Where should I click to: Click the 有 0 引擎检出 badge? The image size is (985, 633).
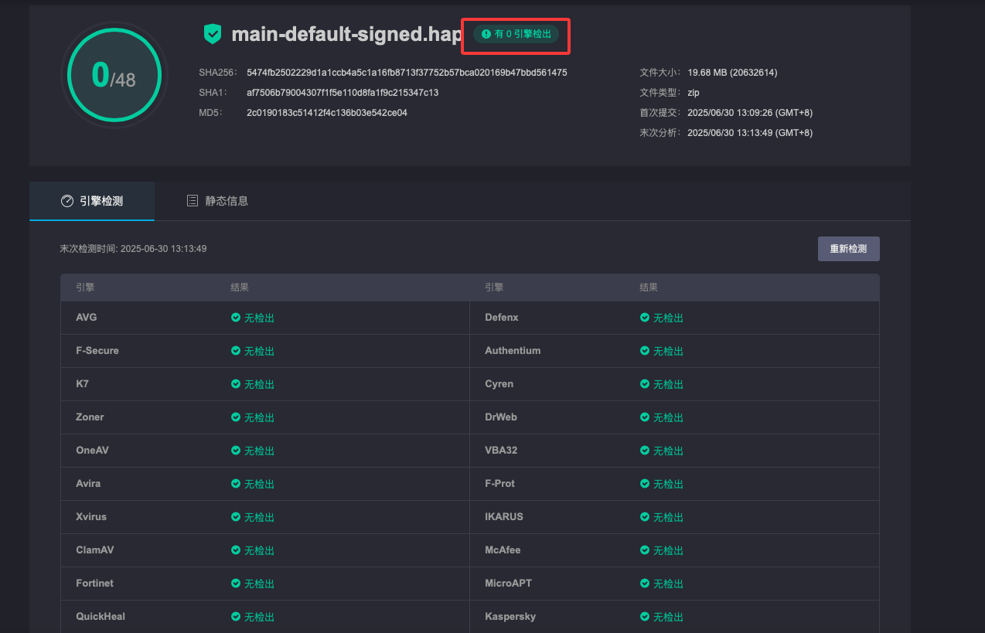pyautogui.click(x=516, y=34)
